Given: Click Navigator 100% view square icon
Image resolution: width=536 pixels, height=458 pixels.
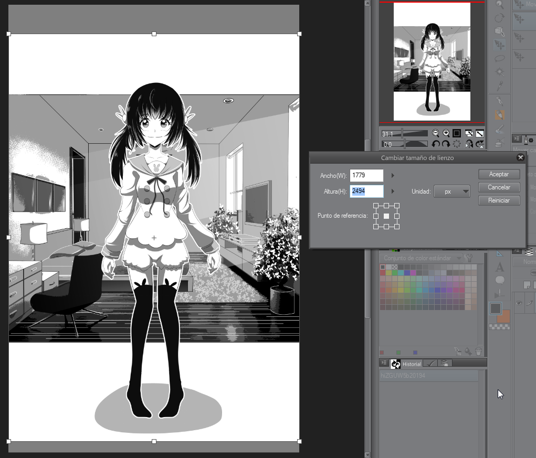Looking at the screenshot, I should 457,133.
